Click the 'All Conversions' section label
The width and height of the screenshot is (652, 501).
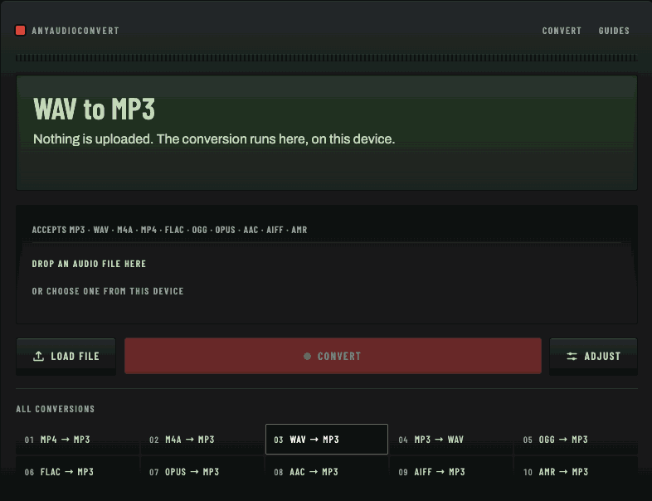[x=56, y=409]
